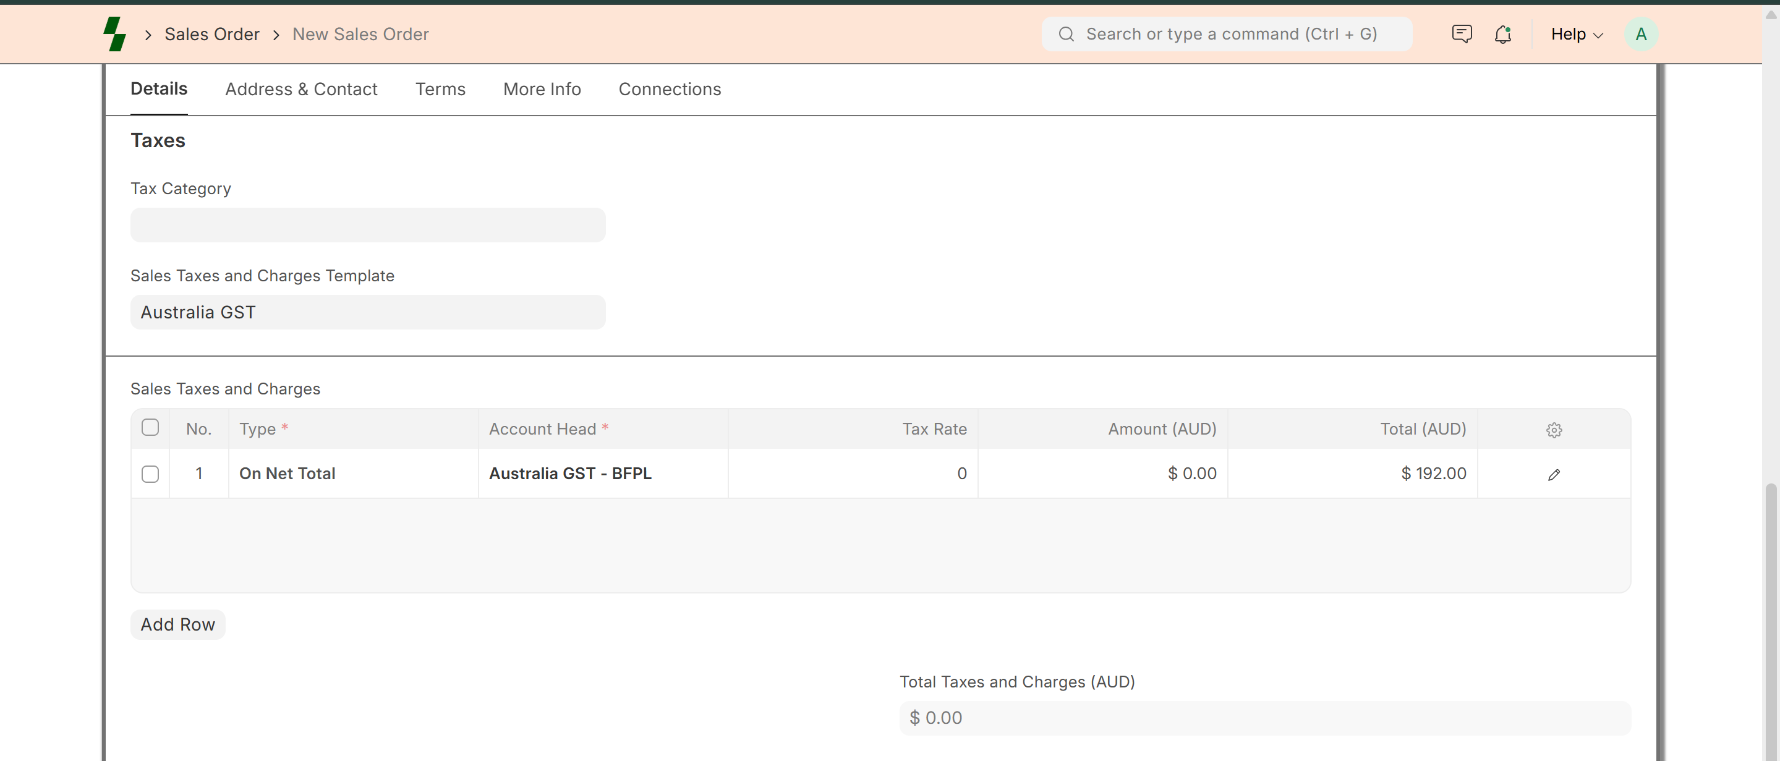
Task: Open Sales Taxes and Charges Template field
Action: click(368, 312)
